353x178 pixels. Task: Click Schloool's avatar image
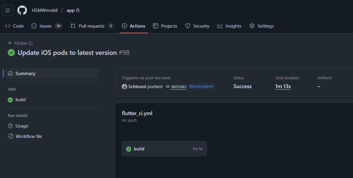[124, 86]
